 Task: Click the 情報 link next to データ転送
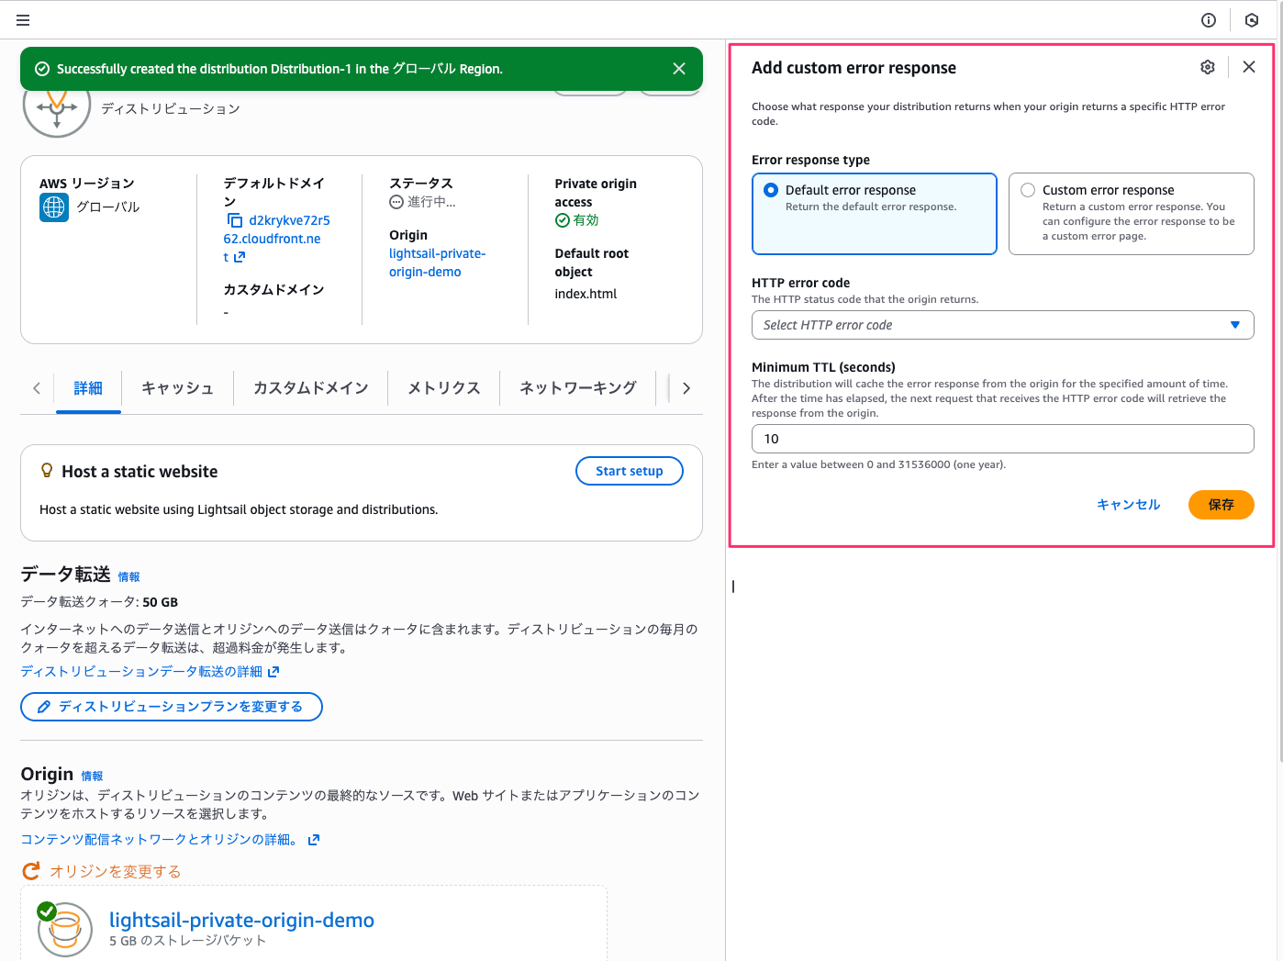129,577
